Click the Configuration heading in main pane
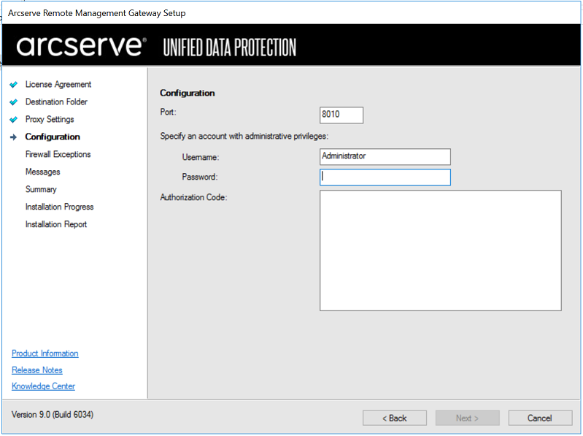This screenshot has height=436, width=583. (x=188, y=93)
